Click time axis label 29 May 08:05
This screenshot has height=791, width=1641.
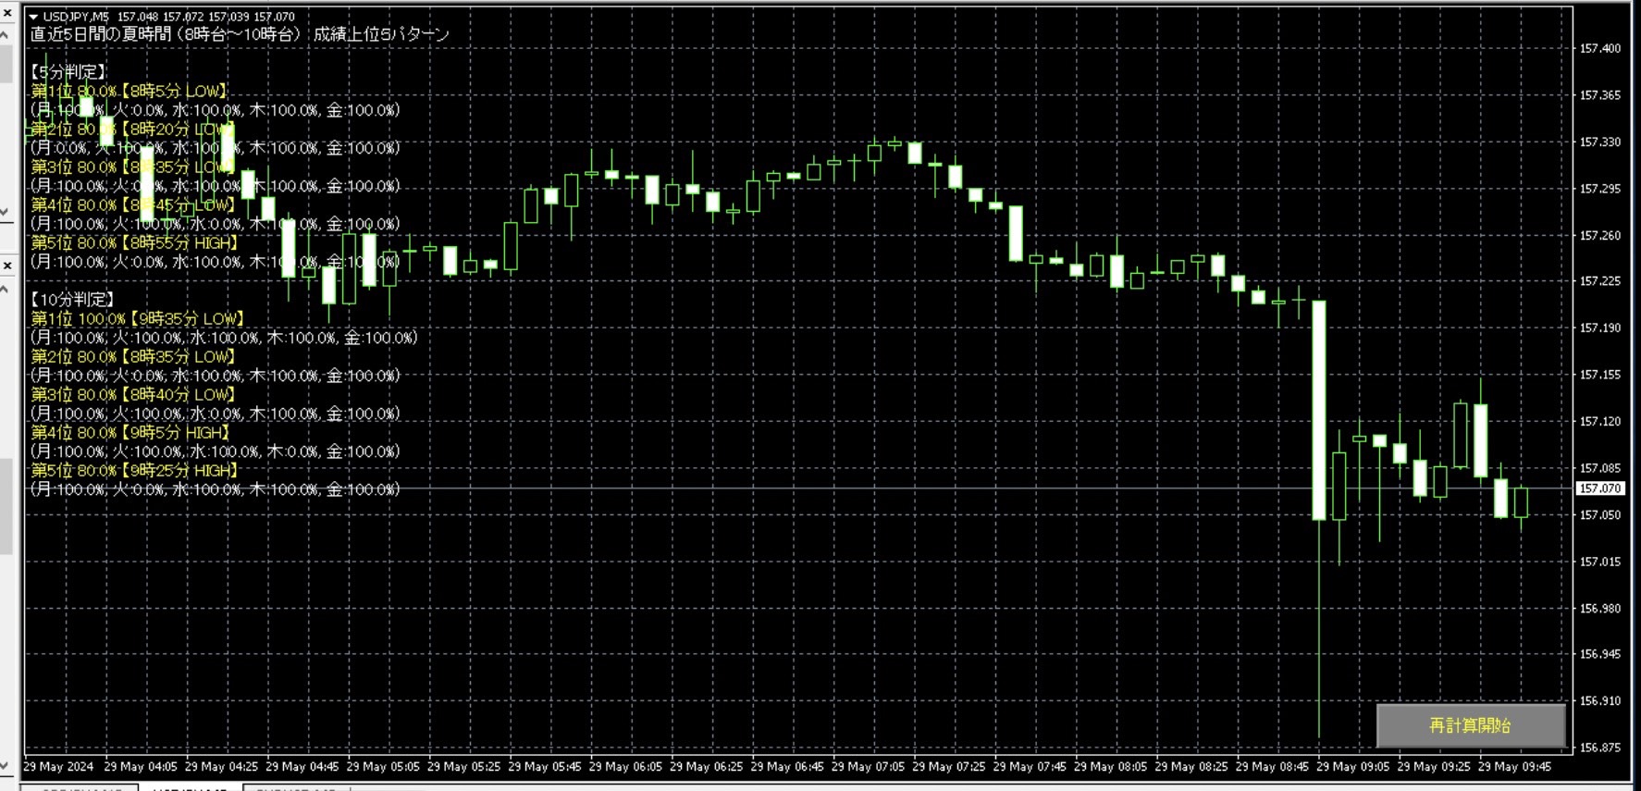[x=1110, y=767]
